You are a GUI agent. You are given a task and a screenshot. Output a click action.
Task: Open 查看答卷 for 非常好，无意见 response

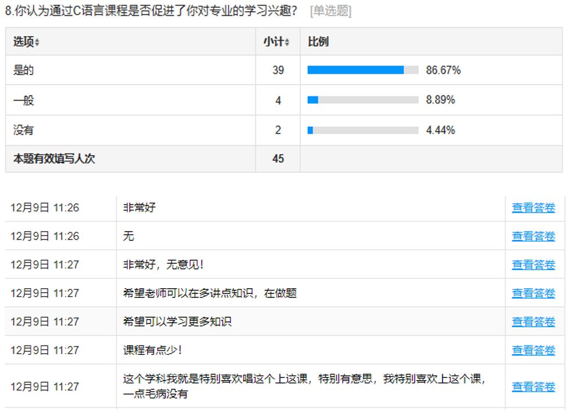pos(533,264)
